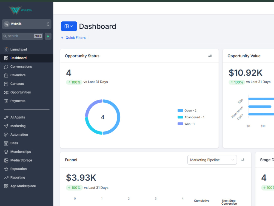Click the Won bar in Opportunity Value chart
The width and height of the screenshot is (274, 206).
[261, 99]
